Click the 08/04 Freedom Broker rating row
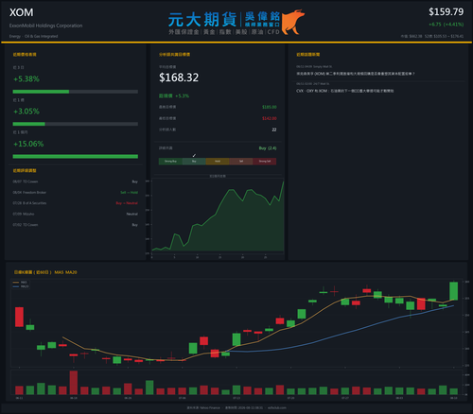 pos(76,193)
